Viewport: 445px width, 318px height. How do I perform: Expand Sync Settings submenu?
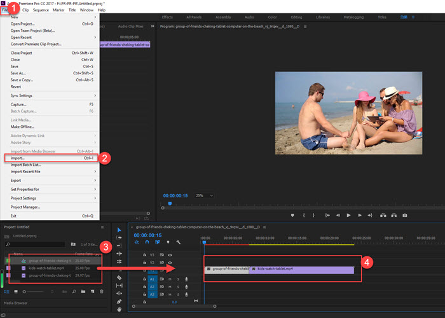click(51, 95)
